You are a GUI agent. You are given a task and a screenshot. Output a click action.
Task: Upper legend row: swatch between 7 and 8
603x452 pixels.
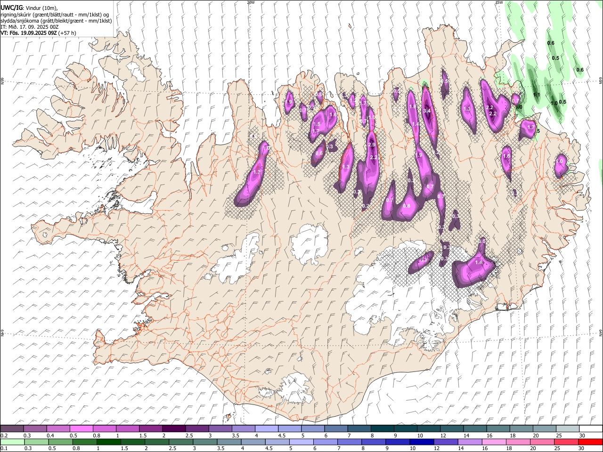click(x=359, y=428)
